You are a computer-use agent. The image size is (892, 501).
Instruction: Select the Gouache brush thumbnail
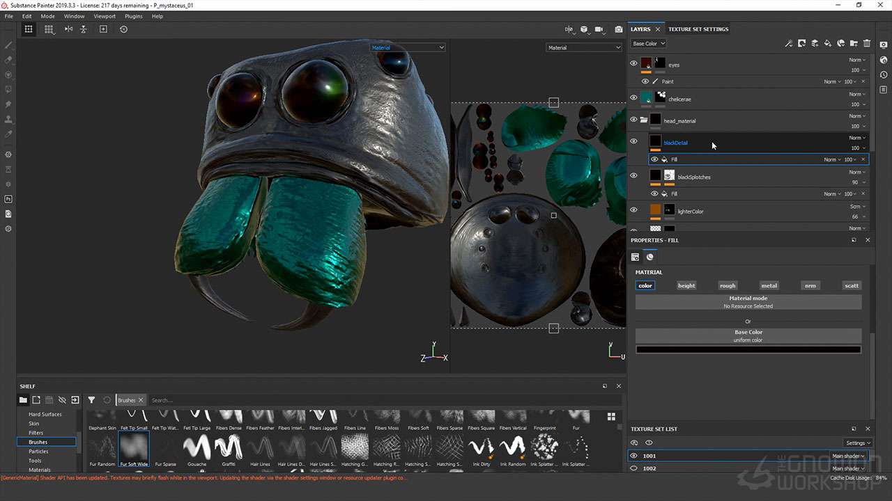(197, 450)
